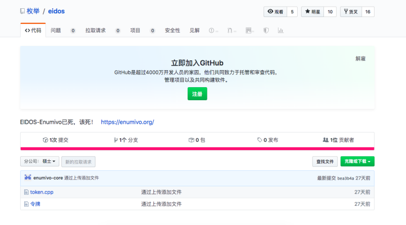Click the 新的拉取请求 button

[78, 162]
